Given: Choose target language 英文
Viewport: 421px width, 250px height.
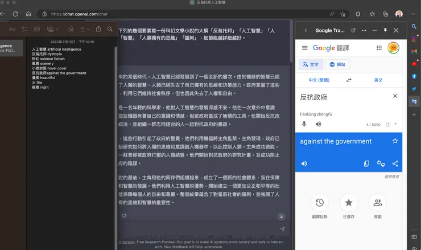Looking at the screenshot, I should click(x=378, y=80).
